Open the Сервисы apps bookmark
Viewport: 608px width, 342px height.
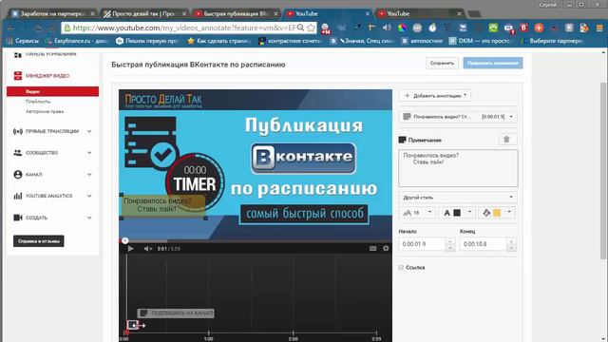tap(23, 41)
